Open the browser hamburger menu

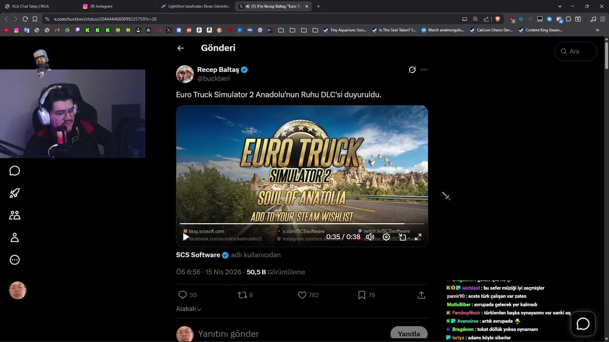(x=603, y=19)
